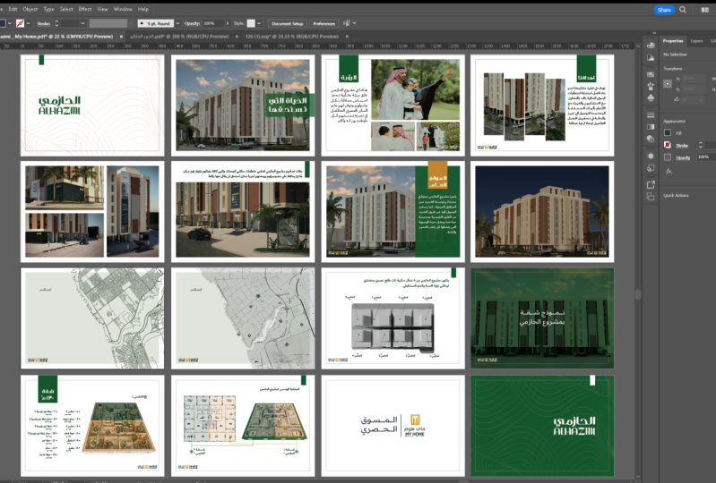
Task: Open the Swatches panel icon
Action: [x=651, y=74]
